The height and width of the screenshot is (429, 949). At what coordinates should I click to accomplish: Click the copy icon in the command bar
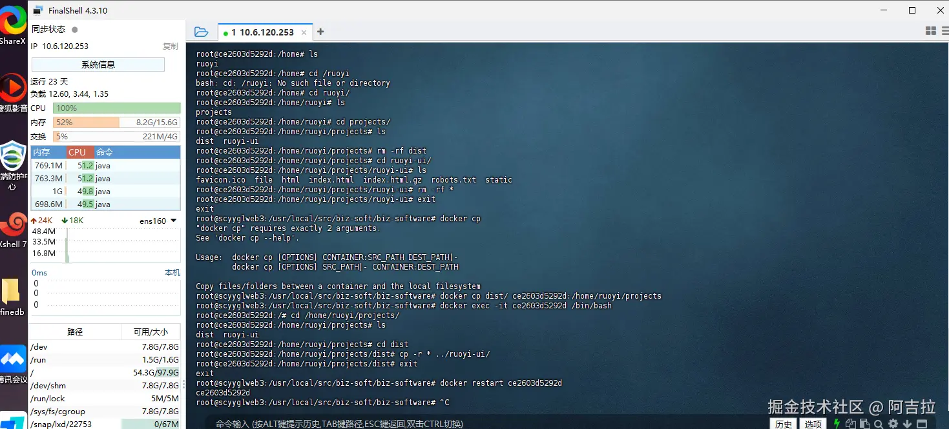coord(851,424)
